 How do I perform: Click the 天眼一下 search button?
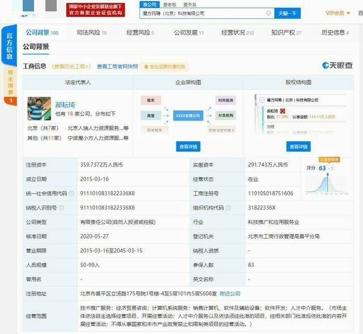click(288, 13)
